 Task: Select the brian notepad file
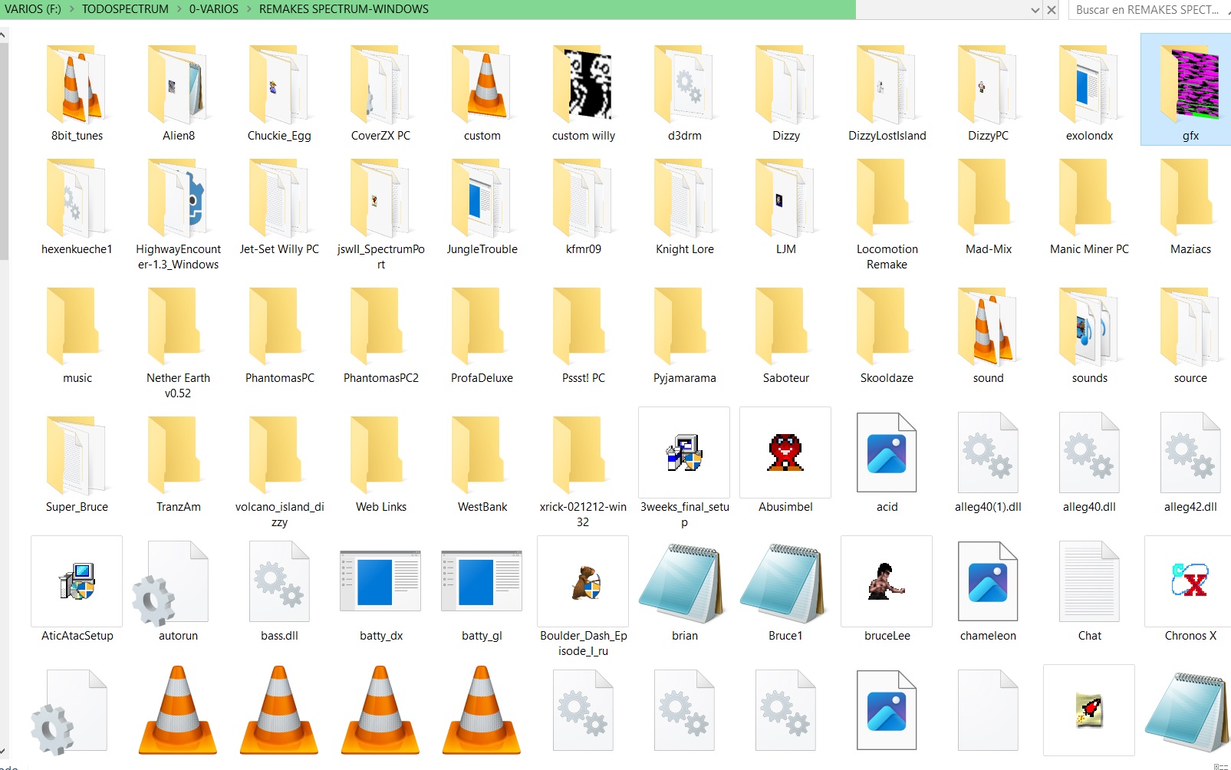coord(683,583)
